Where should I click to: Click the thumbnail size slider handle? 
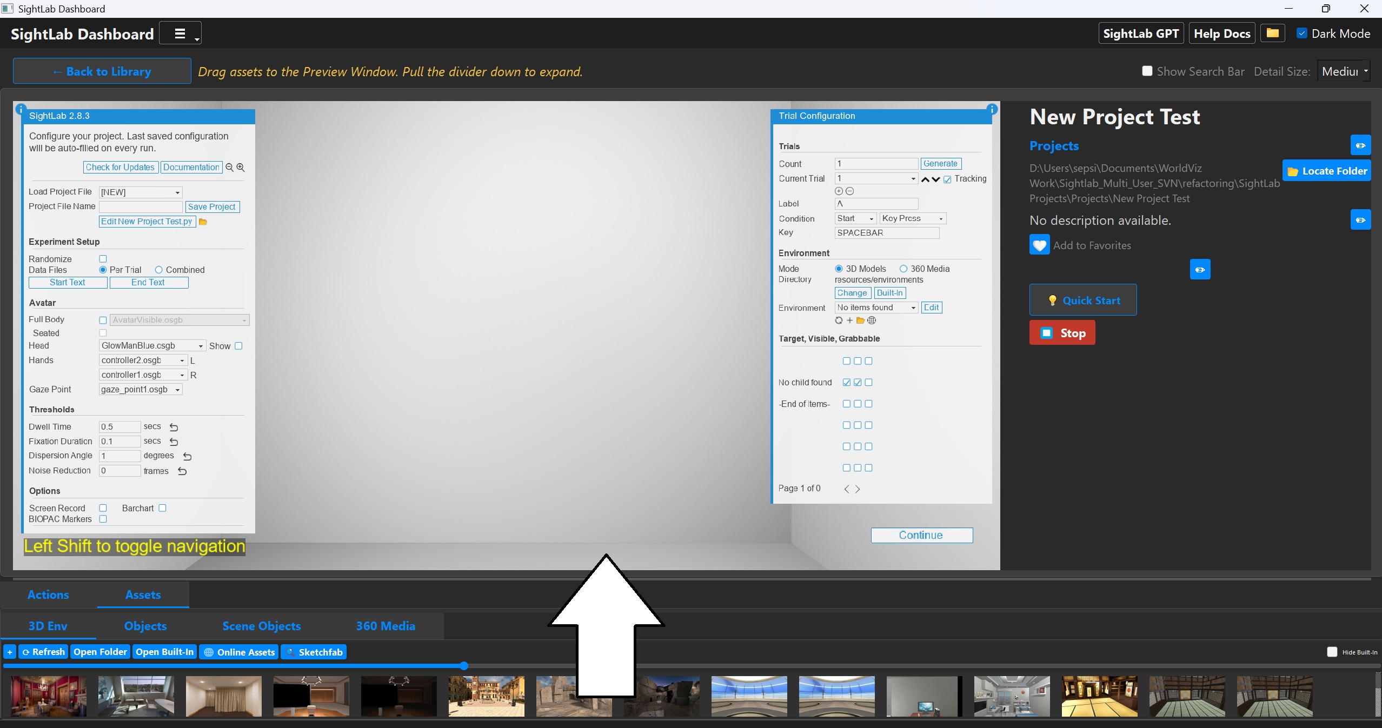click(464, 666)
